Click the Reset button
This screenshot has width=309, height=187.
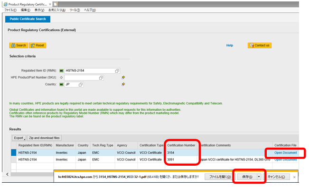[x=37, y=45]
